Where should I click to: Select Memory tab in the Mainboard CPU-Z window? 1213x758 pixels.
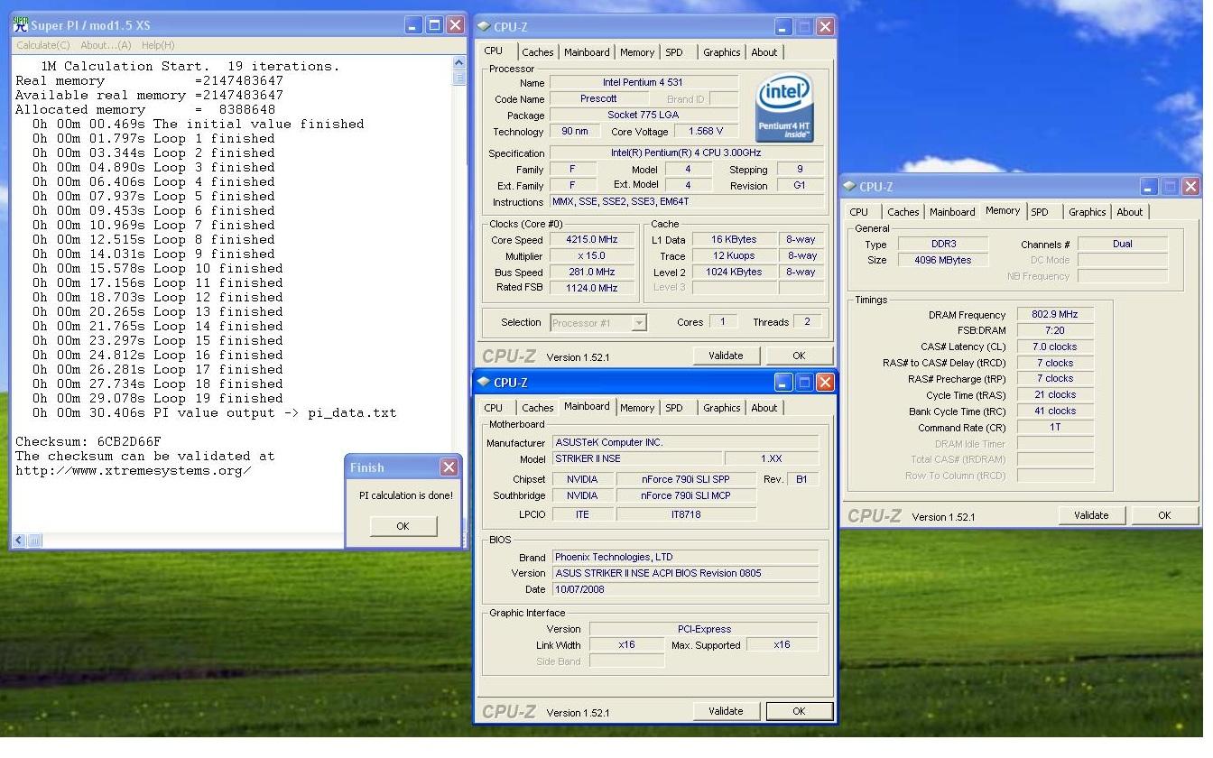click(x=637, y=408)
